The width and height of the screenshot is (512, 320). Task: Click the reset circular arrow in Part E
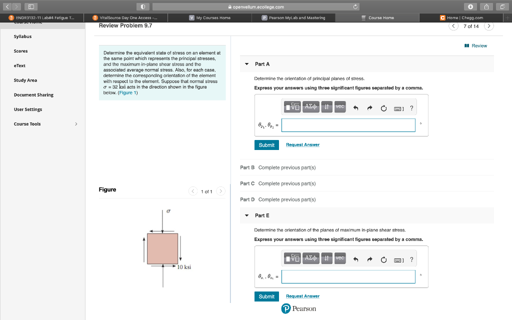tap(383, 258)
